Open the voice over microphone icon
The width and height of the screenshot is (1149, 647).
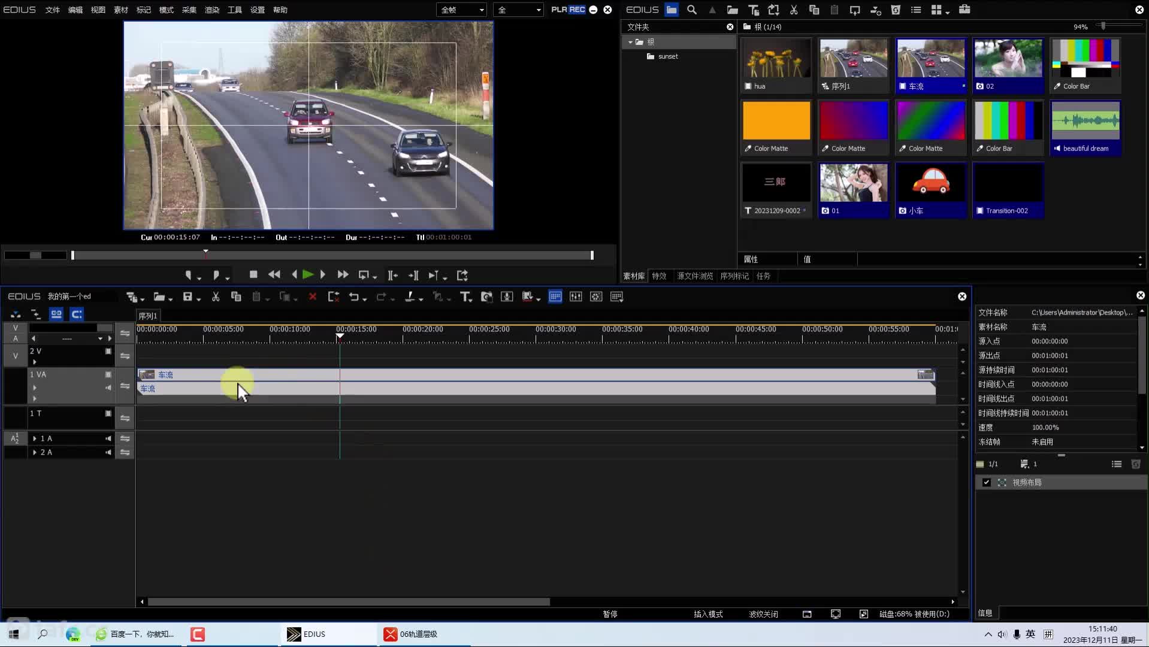pos(507,297)
